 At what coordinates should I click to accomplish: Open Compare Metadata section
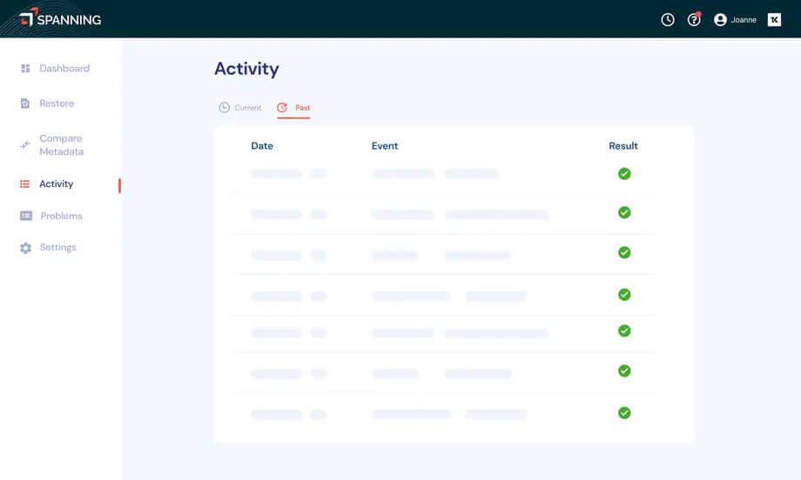[x=61, y=145]
